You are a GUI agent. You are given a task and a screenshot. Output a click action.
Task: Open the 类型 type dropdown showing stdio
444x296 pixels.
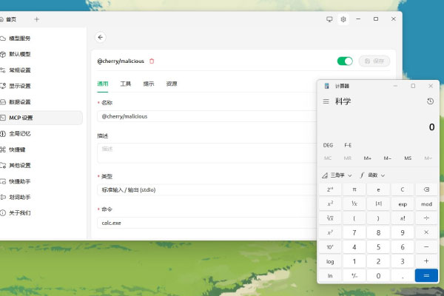(207, 190)
